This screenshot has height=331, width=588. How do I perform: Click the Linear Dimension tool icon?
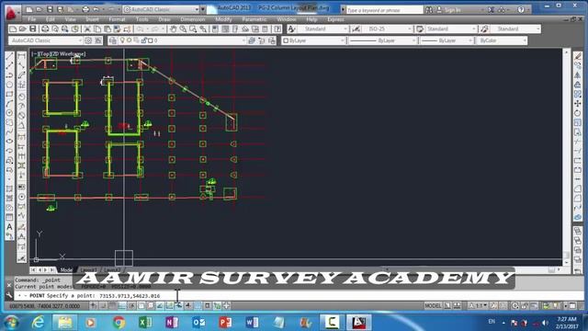pyautogui.click(x=22, y=56)
